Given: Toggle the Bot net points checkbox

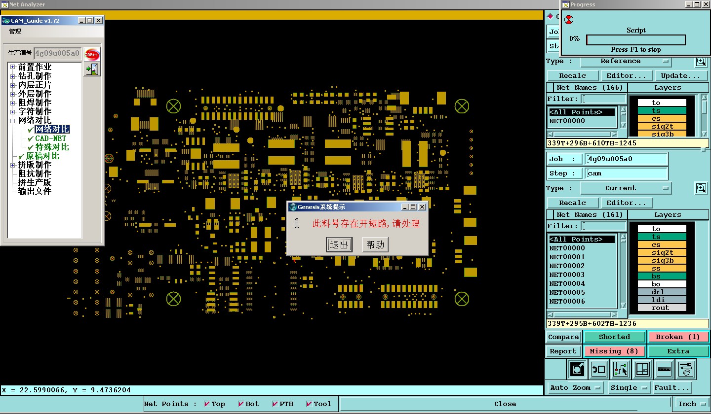Looking at the screenshot, I should [x=241, y=404].
